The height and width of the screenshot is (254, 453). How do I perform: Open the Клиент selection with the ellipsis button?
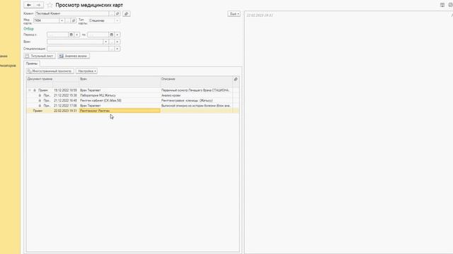(112, 13)
